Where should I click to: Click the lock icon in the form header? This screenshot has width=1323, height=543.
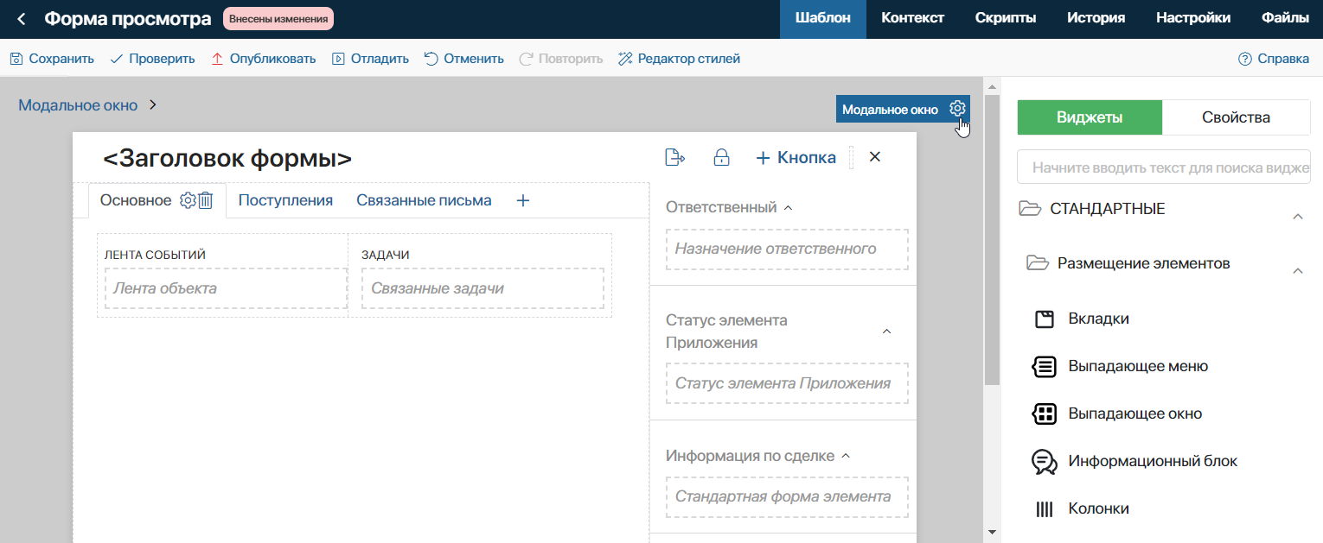click(x=721, y=157)
